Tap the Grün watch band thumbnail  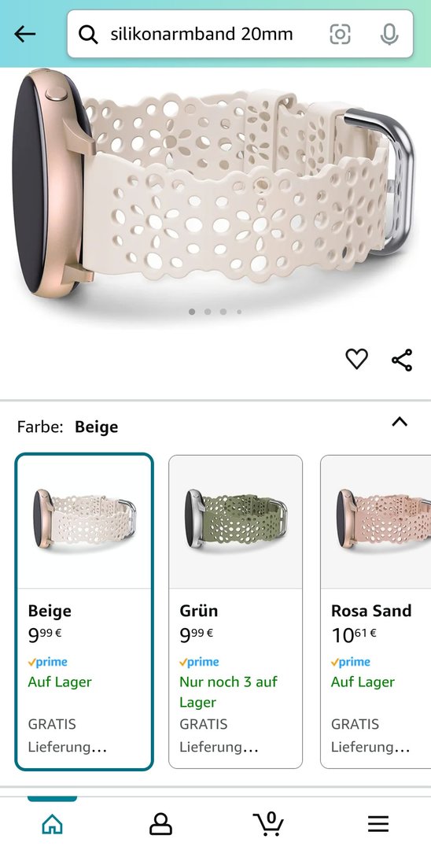coord(235,522)
